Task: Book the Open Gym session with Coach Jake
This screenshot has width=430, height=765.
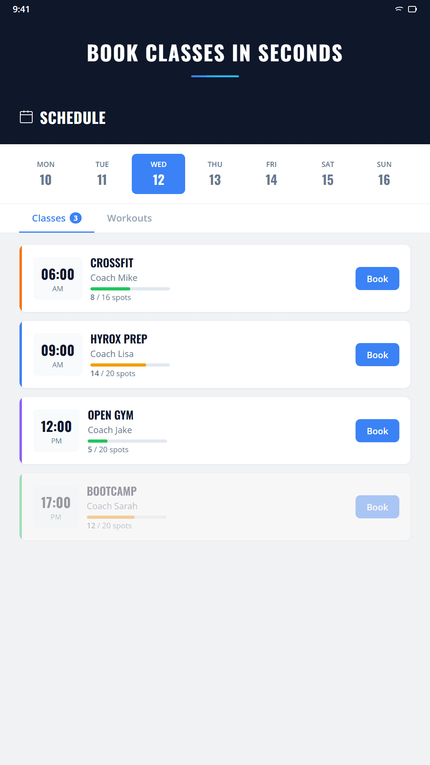Action: pos(377,430)
